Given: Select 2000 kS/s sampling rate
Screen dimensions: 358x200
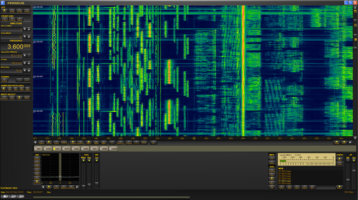Looking at the screenshot, I should coord(28,89).
